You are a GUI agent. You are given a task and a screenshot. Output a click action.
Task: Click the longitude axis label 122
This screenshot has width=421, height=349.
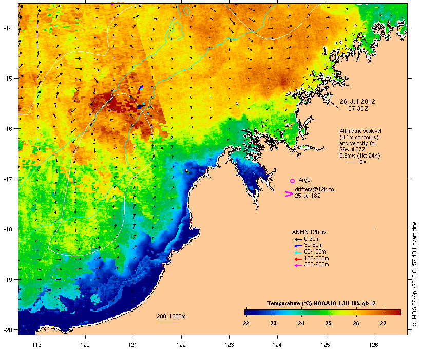pos(181,345)
